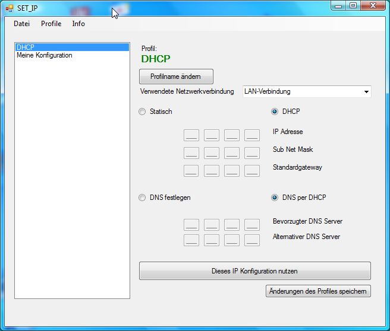390x331 pixels.
Task: Select the Statisch radio button
Action: pos(142,112)
